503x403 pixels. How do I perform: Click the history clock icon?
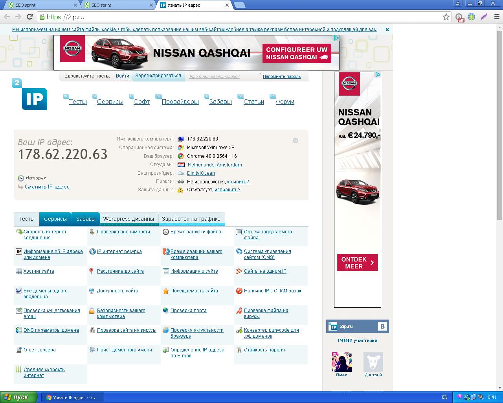(21, 178)
